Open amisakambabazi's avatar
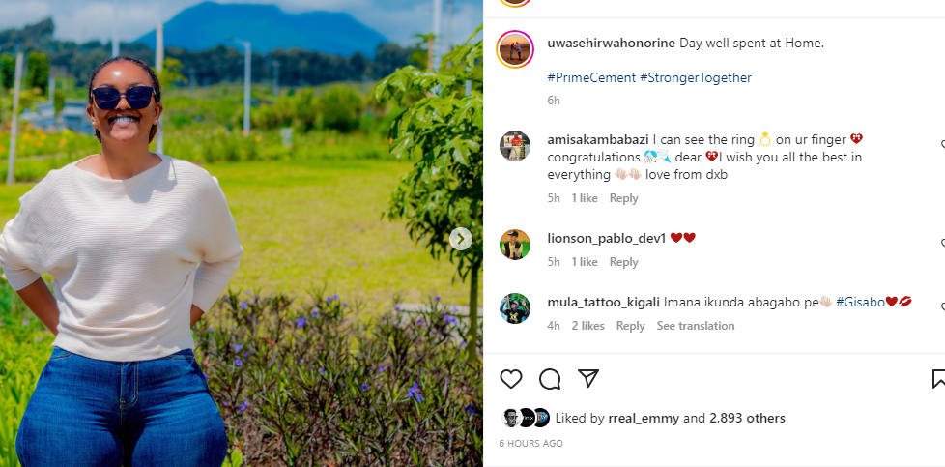The width and height of the screenshot is (945, 467). 515,145
